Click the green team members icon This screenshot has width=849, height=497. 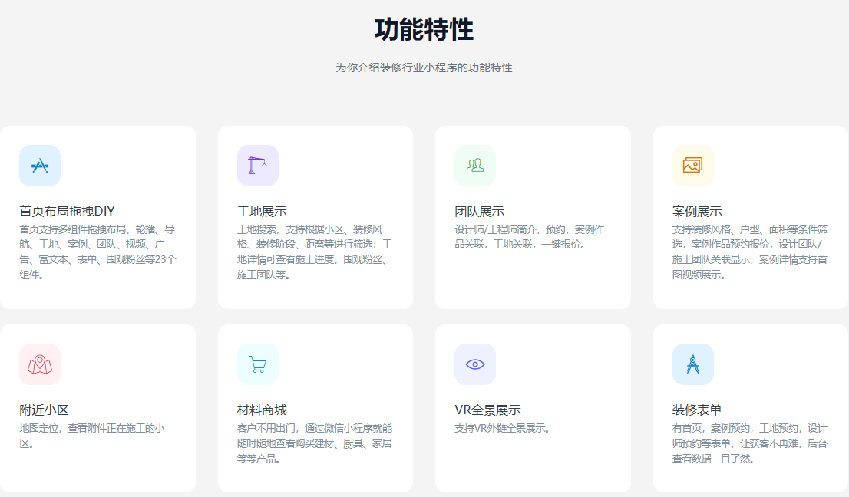[475, 166]
